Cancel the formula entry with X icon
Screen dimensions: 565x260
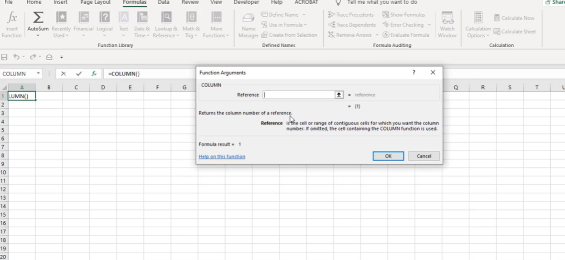pyautogui.click(x=64, y=74)
